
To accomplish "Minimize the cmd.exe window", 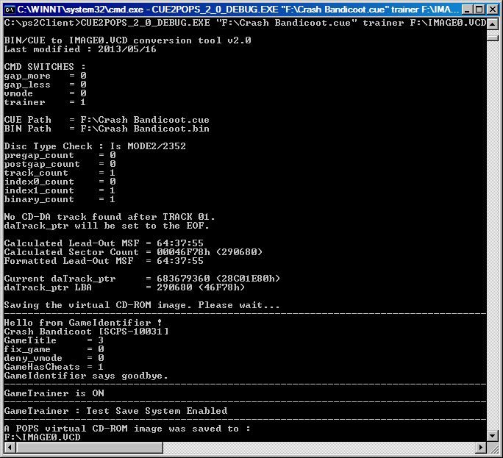I will pyautogui.click(x=467, y=10).
